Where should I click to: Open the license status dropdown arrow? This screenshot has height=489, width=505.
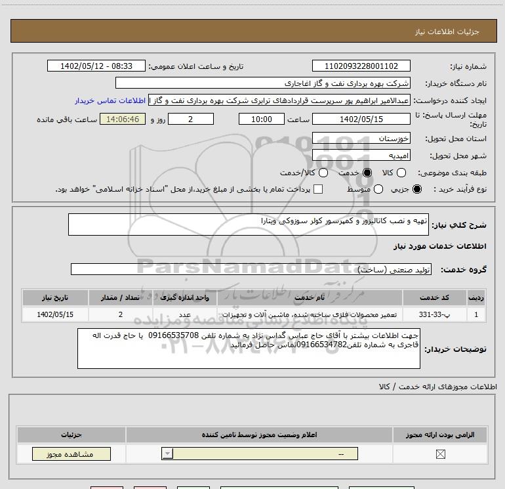tap(167, 454)
